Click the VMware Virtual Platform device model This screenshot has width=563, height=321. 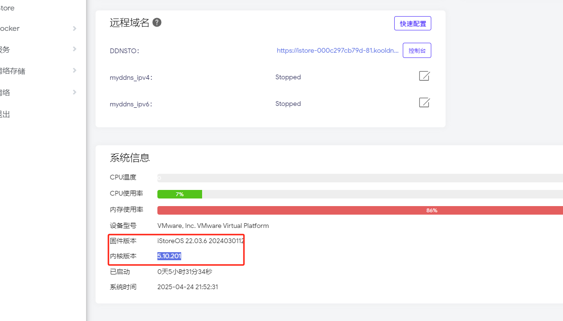(x=213, y=226)
